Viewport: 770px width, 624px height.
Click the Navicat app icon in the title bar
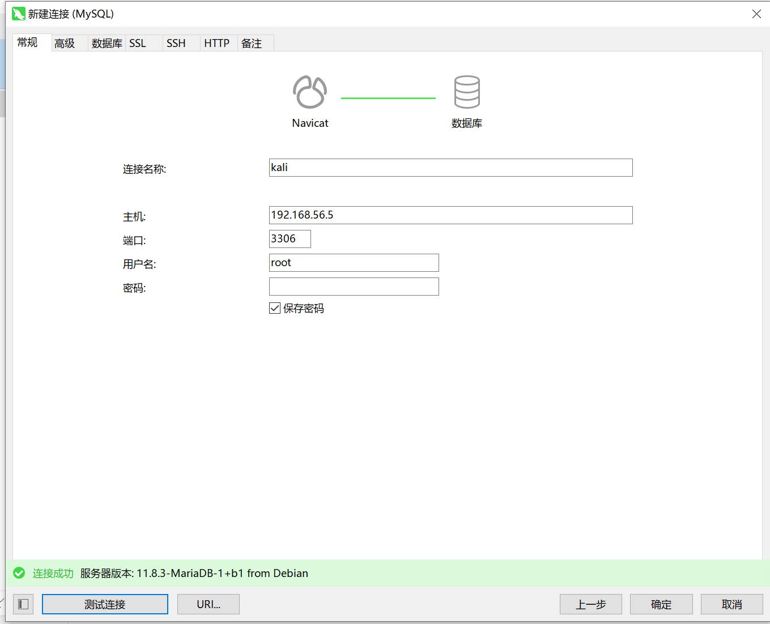coord(19,14)
